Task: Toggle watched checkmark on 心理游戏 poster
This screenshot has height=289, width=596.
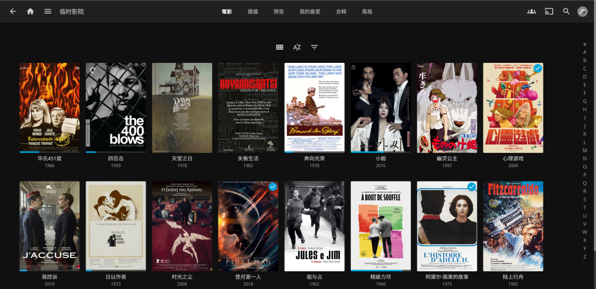Action: point(538,68)
